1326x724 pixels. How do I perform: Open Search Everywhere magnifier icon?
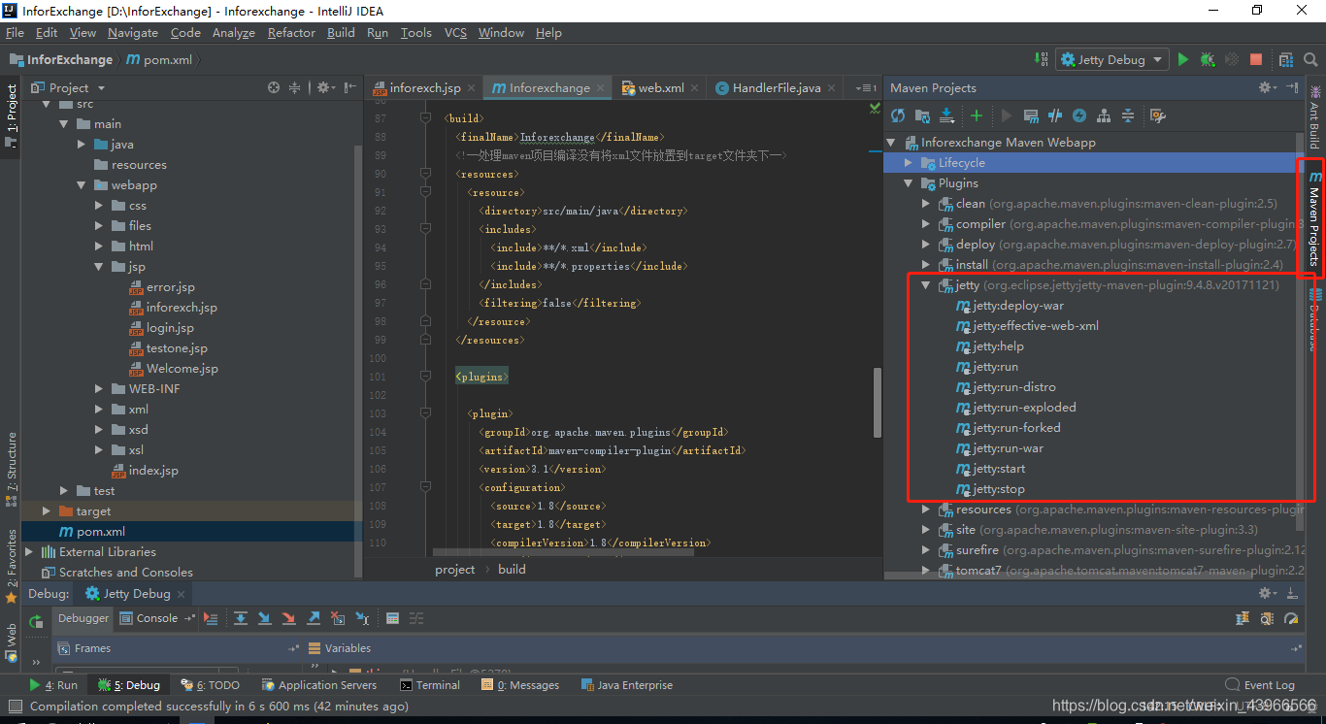[1310, 59]
